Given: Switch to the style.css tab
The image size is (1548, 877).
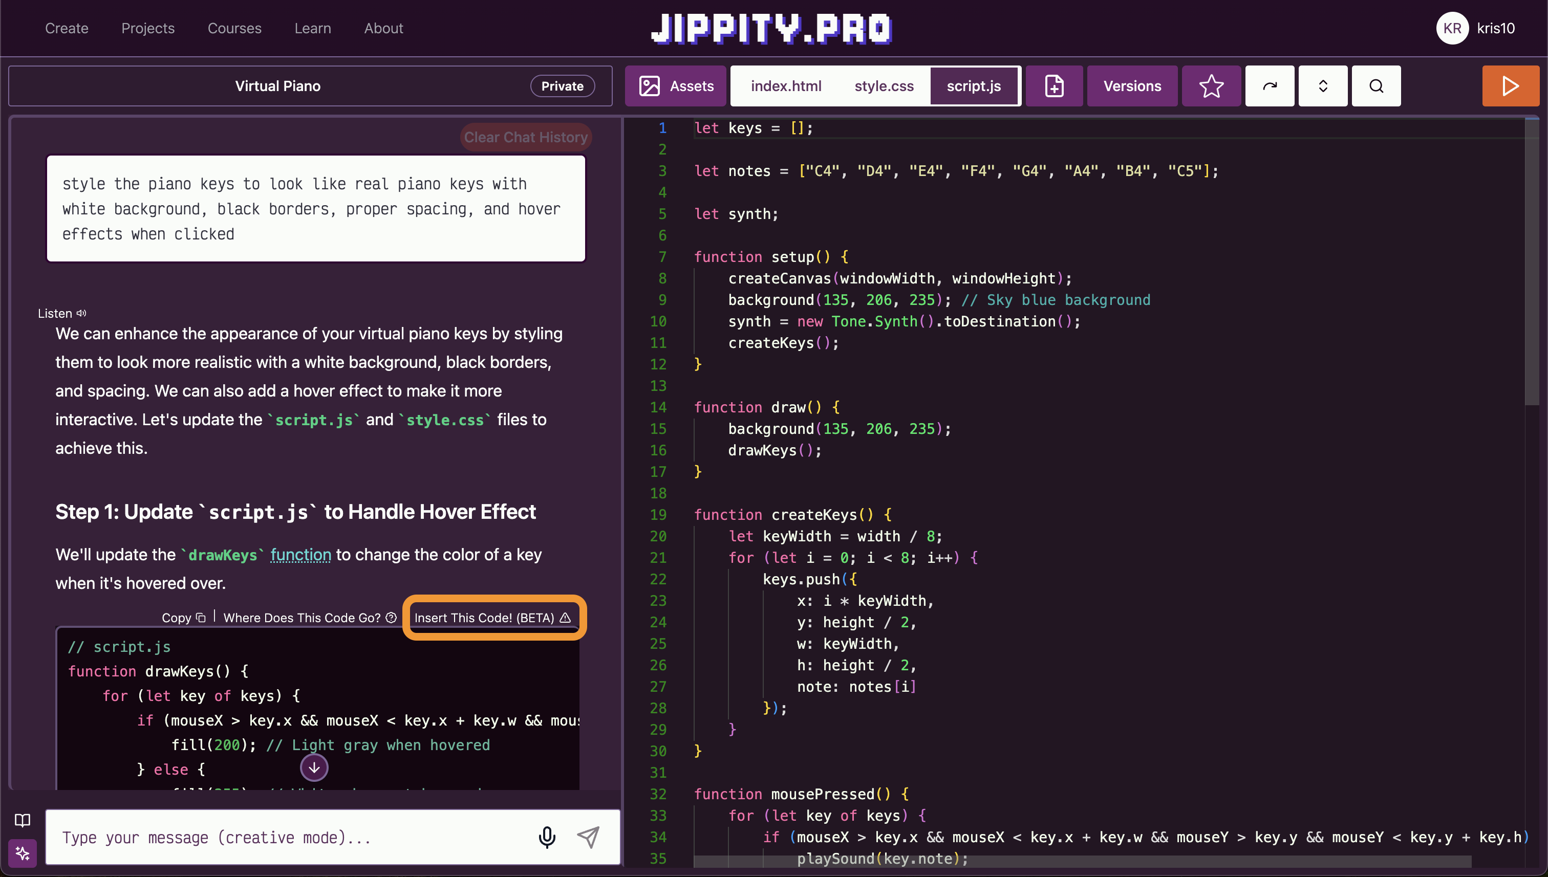Looking at the screenshot, I should (x=884, y=86).
